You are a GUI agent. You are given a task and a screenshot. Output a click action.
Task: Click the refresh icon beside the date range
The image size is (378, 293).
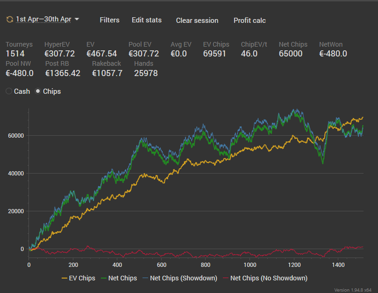(x=10, y=20)
